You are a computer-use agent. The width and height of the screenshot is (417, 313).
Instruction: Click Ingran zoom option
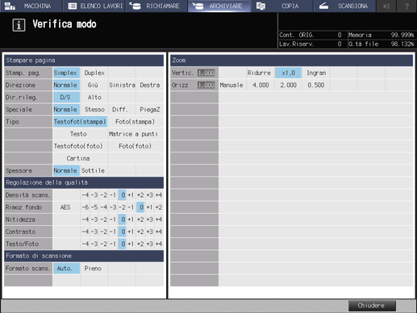pyautogui.click(x=315, y=73)
